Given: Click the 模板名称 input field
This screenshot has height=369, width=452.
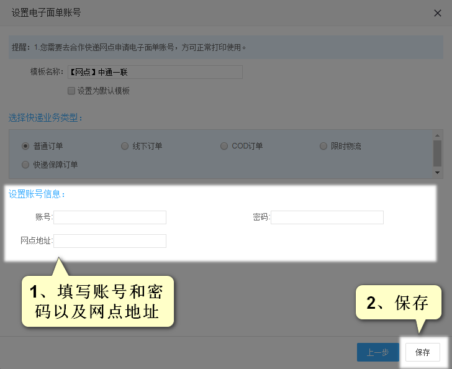Looking at the screenshot, I should (x=155, y=72).
